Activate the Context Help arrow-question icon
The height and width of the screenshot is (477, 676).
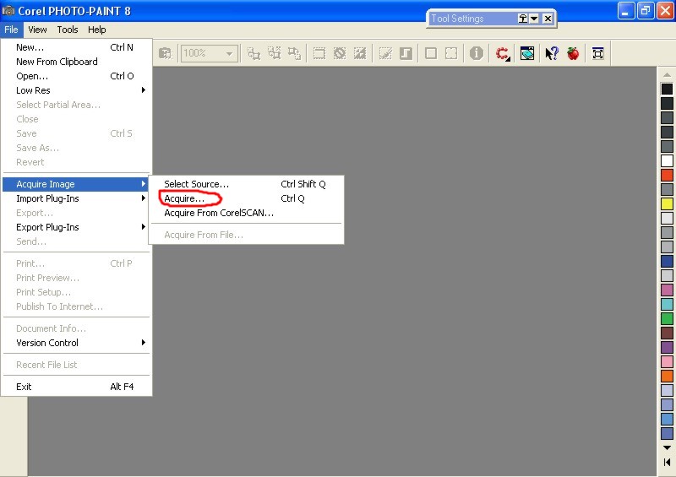click(x=552, y=53)
